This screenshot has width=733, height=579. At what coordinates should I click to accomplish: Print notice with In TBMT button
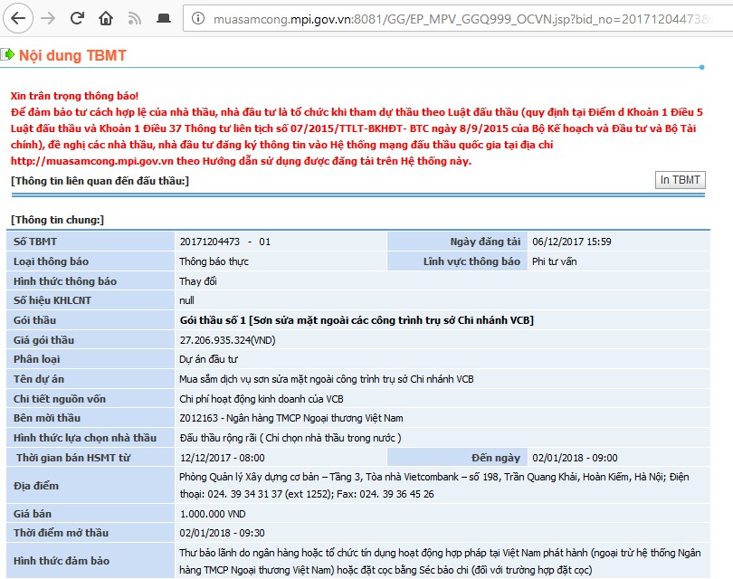pyautogui.click(x=681, y=180)
